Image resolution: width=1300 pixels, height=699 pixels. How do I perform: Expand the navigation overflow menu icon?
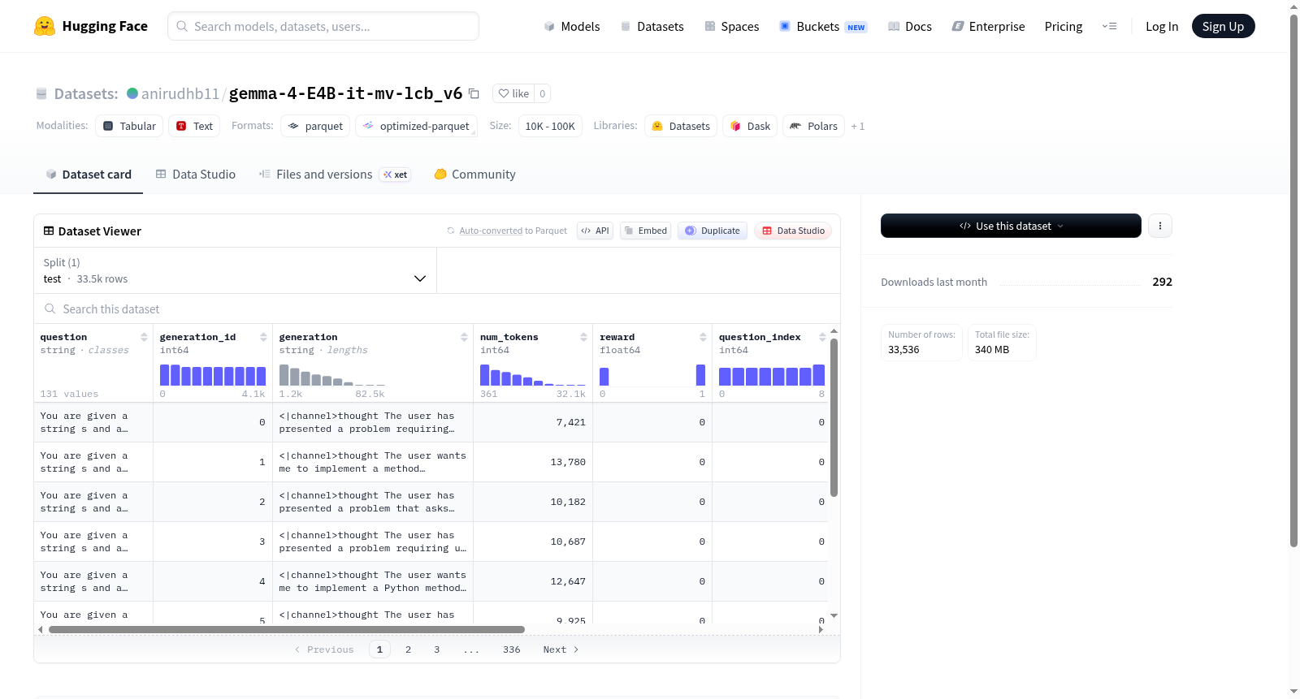pyautogui.click(x=1109, y=26)
